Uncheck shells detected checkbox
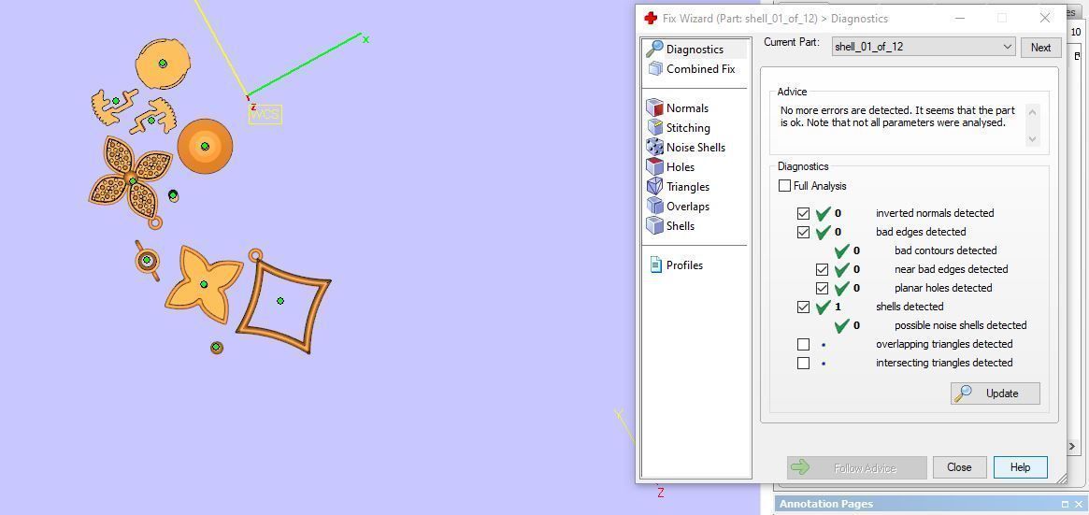Viewport: 1089px width, 515px height. coord(804,307)
